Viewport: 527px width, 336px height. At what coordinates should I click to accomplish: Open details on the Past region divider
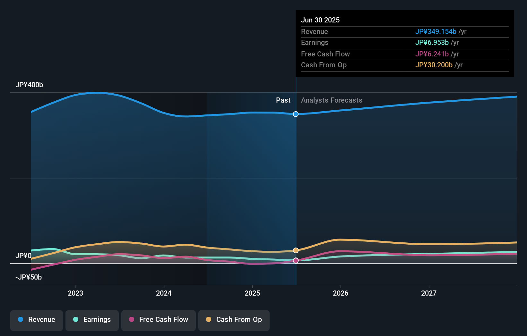pyautogui.click(x=283, y=100)
